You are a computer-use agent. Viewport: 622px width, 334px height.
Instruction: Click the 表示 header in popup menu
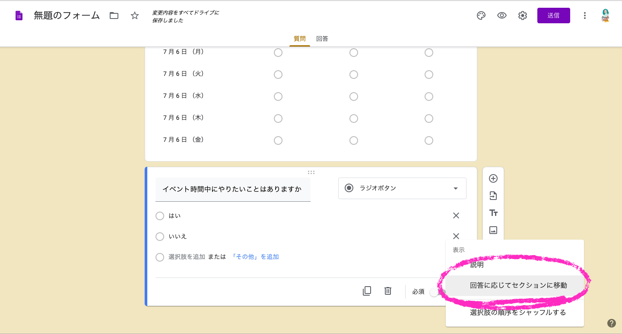(x=459, y=250)
